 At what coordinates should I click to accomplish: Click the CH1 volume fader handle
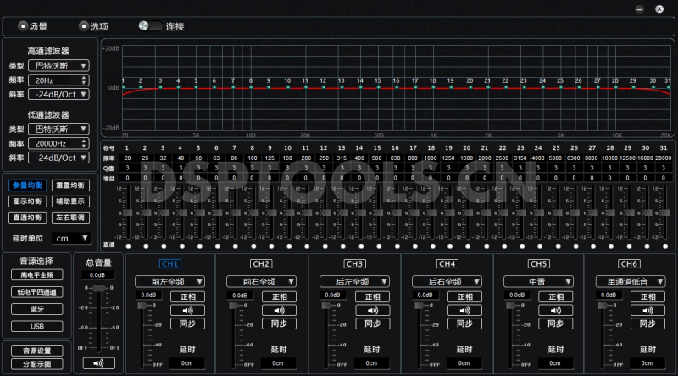click(x=142, y=306)
